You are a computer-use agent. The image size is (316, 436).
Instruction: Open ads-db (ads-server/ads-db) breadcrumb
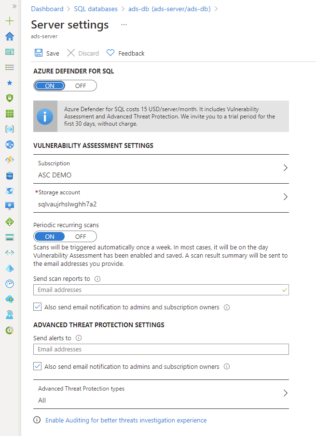pos(169,9)
